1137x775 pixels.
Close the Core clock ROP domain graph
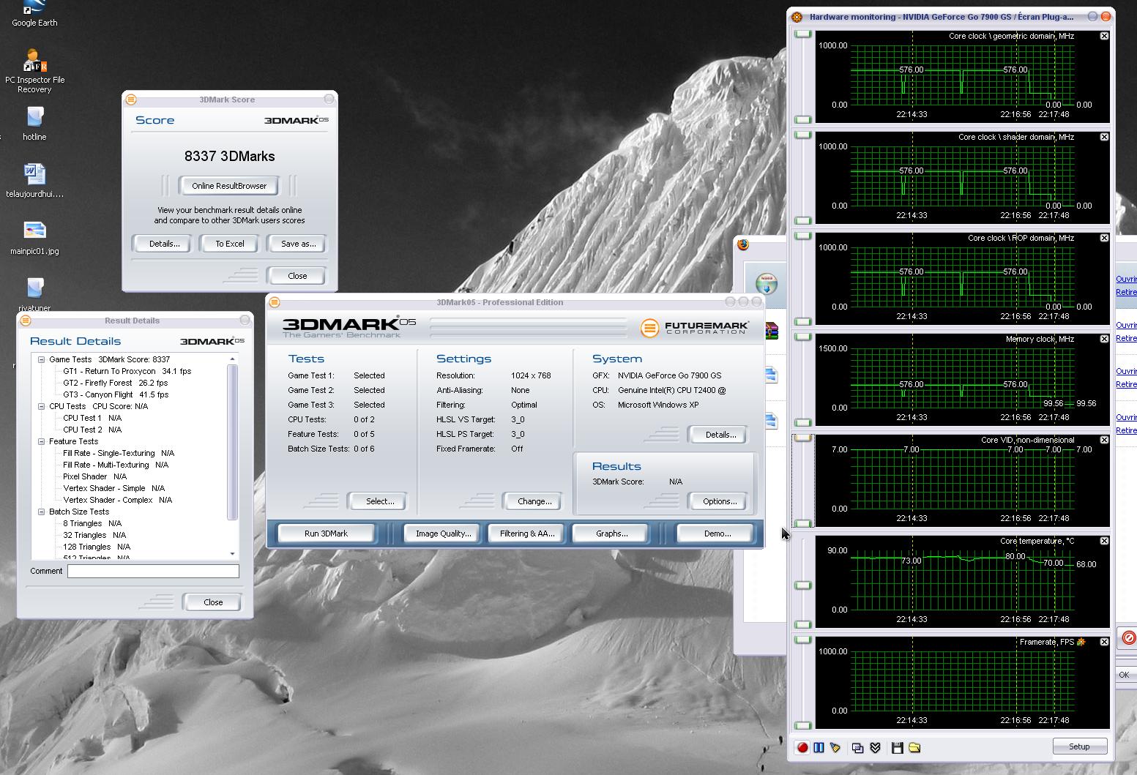[1104, 238]
